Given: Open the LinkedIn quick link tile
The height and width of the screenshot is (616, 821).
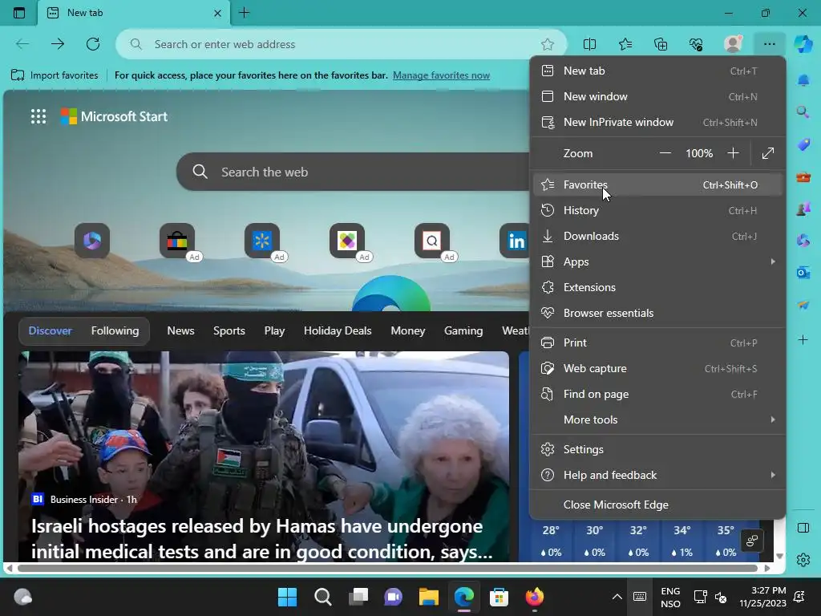Looking at the screenshot, I should tap(516, 241).
